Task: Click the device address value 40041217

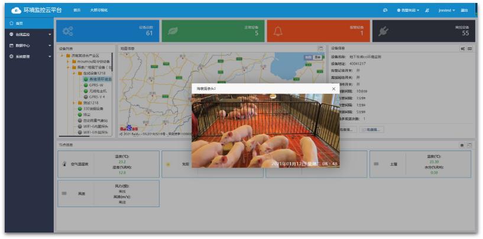Action: tap(358, 64)
